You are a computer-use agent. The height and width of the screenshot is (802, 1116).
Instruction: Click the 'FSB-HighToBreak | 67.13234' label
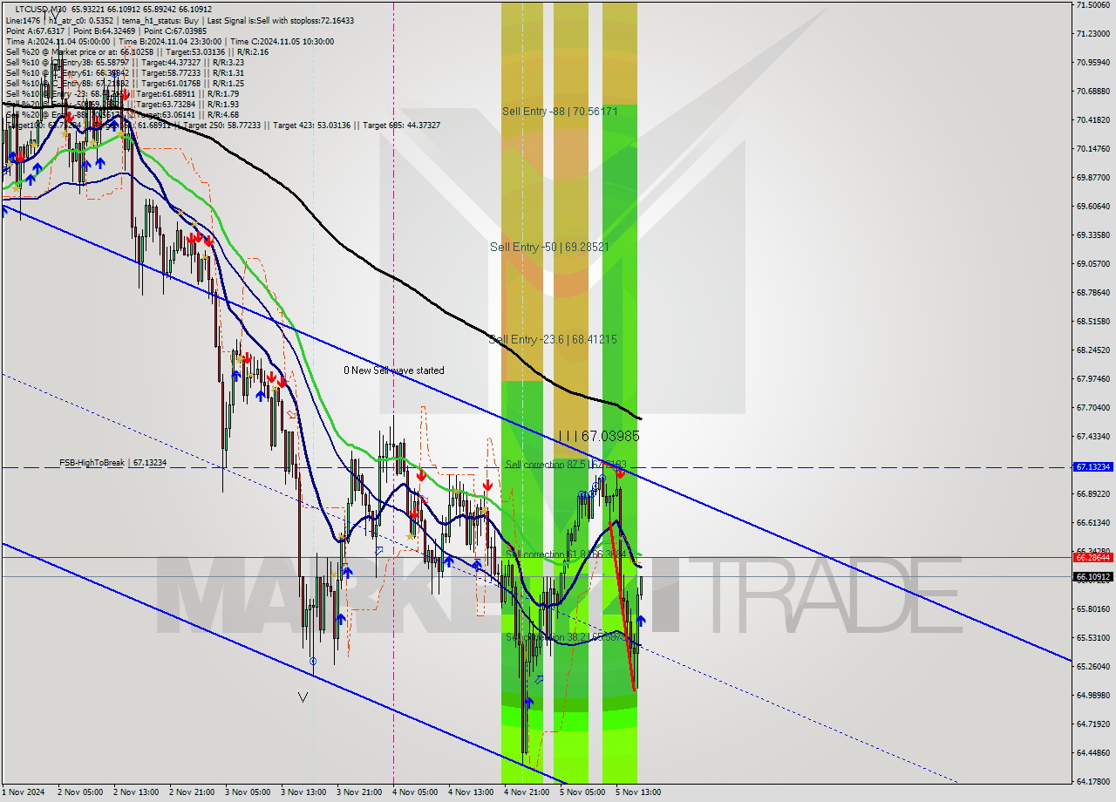pyautogui.click(x=112, y=462)
